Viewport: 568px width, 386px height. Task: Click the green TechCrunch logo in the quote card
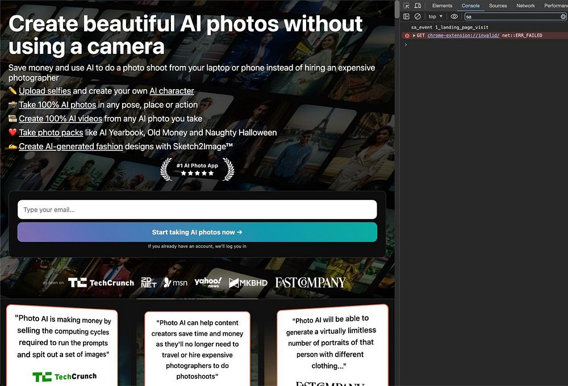[x=65, y=376]
